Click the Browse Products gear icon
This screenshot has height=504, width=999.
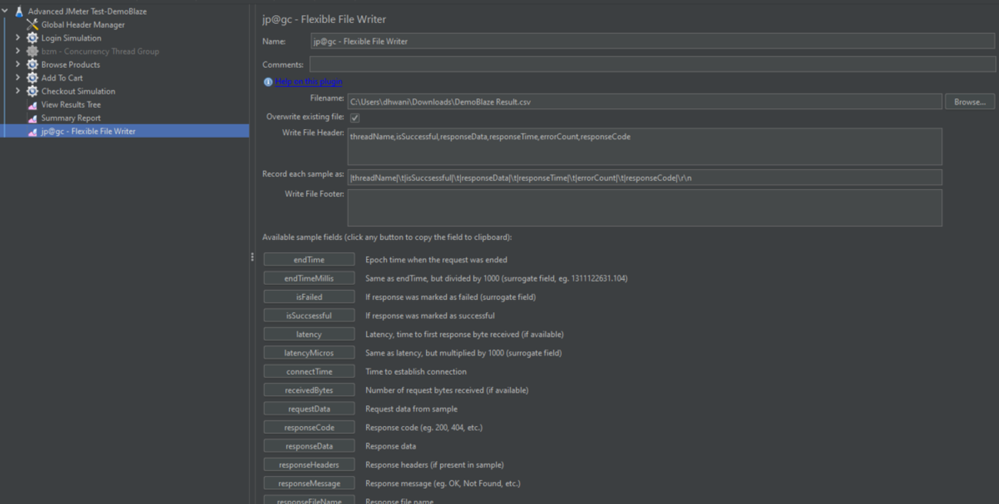[x=32, y=64]
